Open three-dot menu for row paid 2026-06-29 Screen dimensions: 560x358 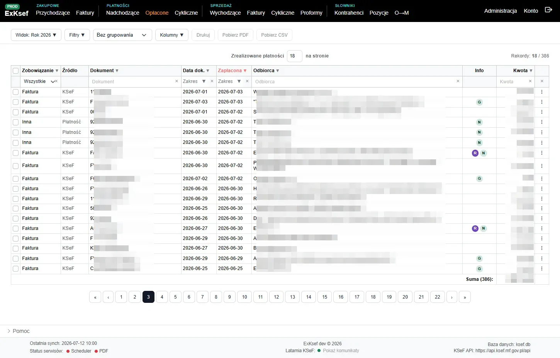coord(542,258)
